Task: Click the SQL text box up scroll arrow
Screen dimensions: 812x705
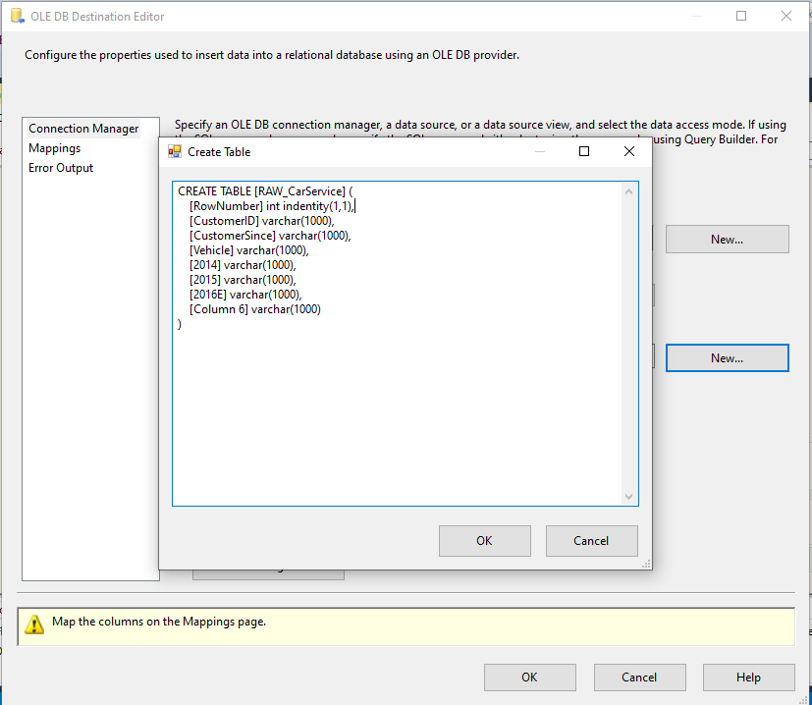Action: click(628, 191)
